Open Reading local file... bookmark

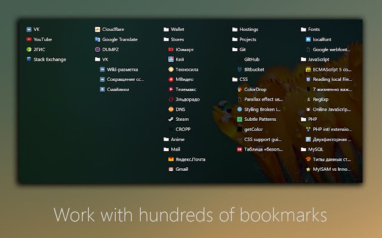click(x=329, y=79)
